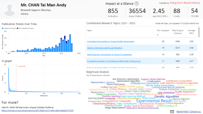This screenshot has height=114, width=203.
Task: Click the 2364 citations cell
Action: [178, 41]
